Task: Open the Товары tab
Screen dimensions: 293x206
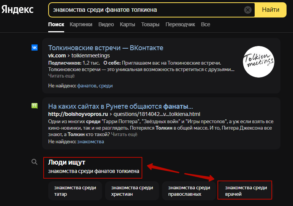Action: click(x=150, y=24)
